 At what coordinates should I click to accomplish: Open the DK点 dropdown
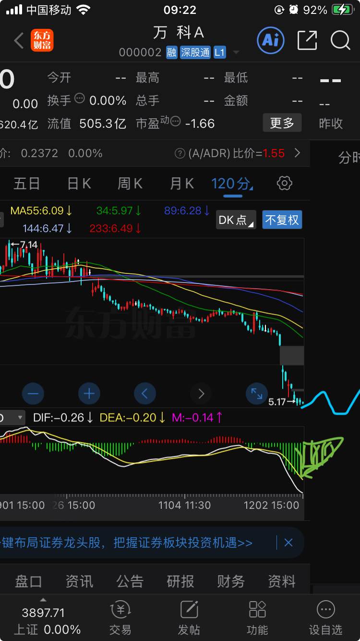[236, 220]
